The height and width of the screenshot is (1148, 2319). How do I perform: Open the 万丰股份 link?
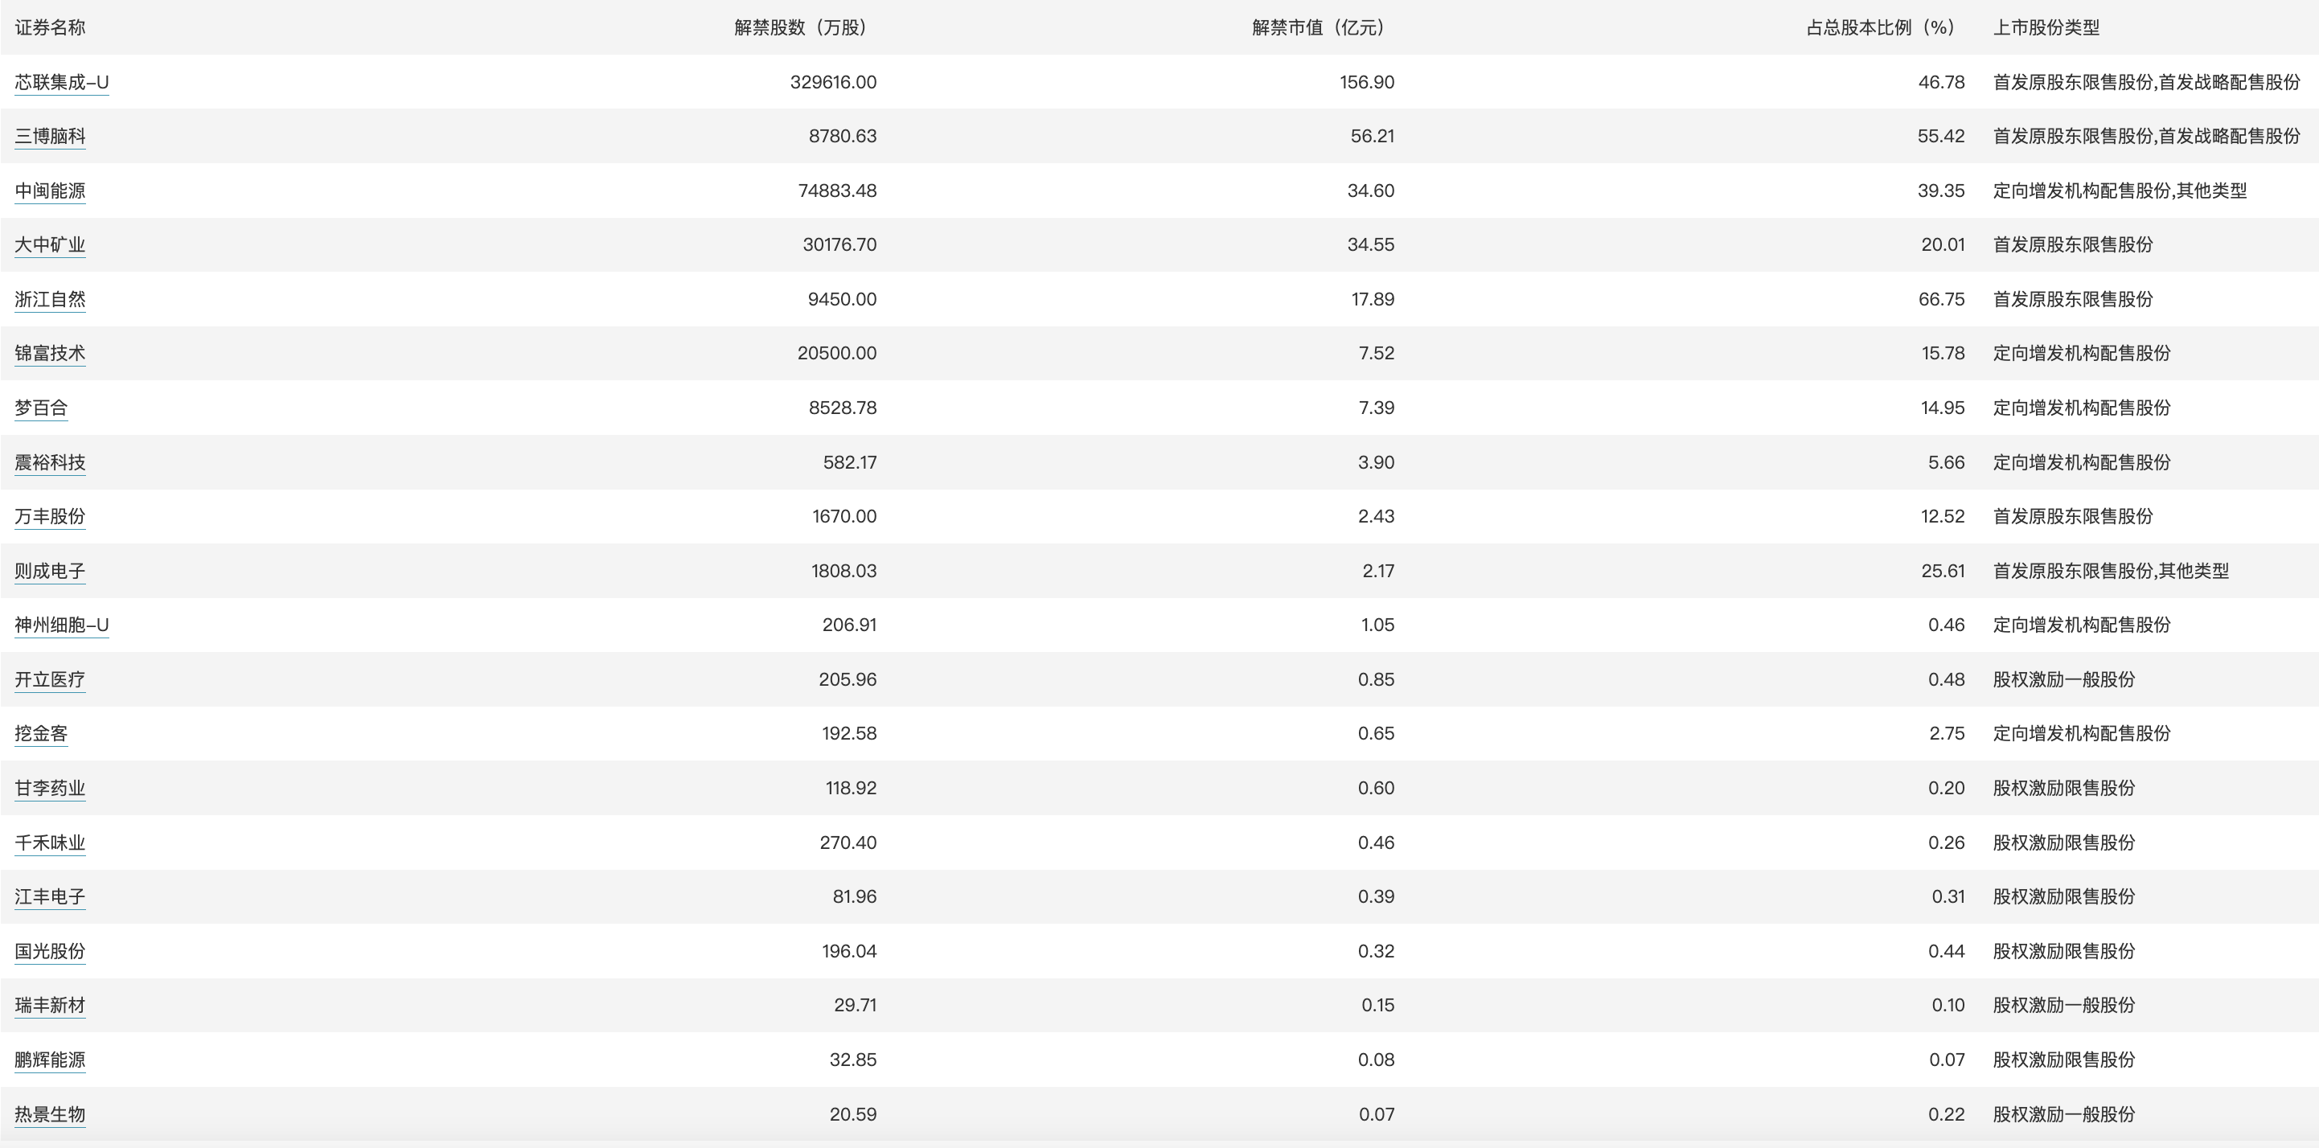[50, 516]
